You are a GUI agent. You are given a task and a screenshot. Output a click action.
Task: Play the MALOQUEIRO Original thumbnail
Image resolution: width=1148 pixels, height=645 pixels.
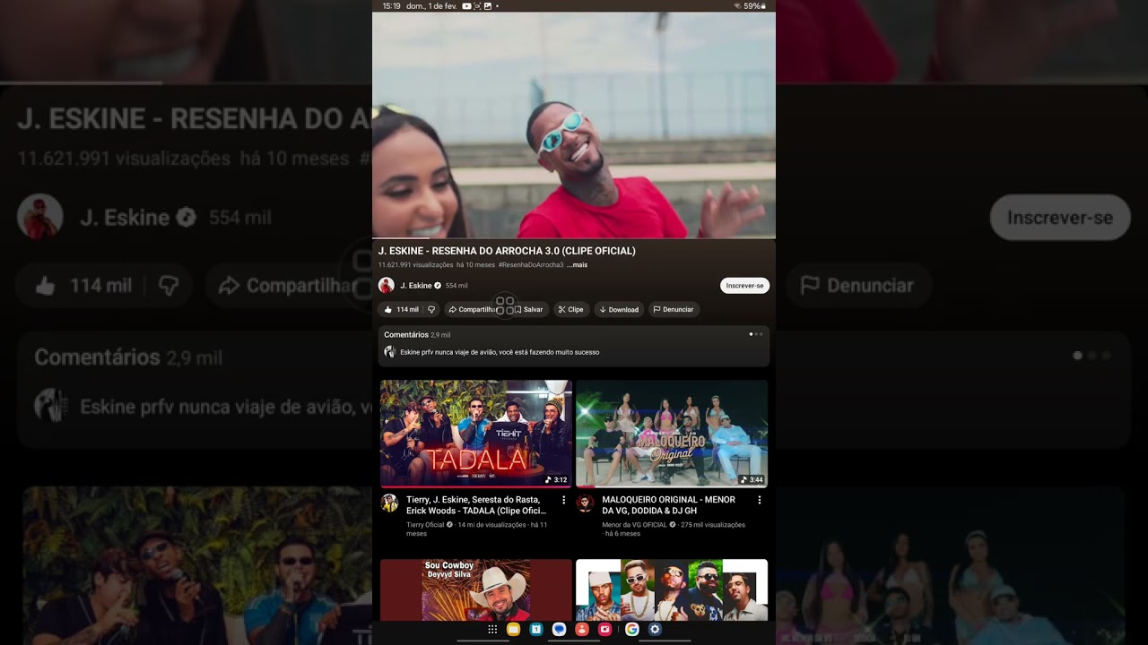pyautogui.click(x=672, y=434)
